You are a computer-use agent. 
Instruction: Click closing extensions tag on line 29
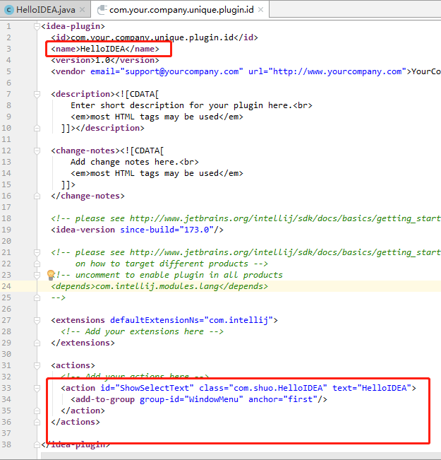[x=83, y=343]
